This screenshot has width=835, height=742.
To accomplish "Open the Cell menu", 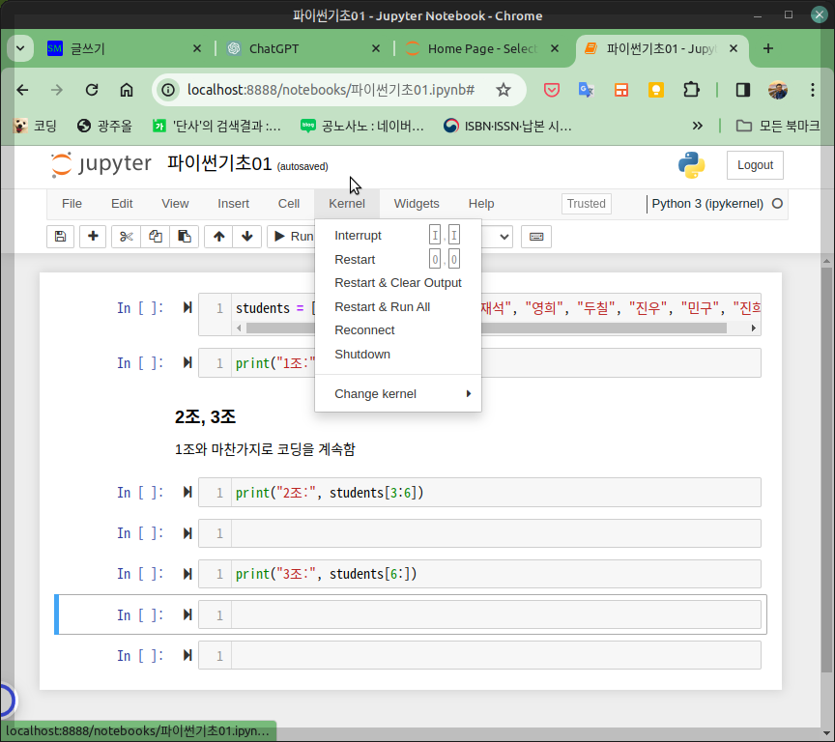I will point(289,203).
